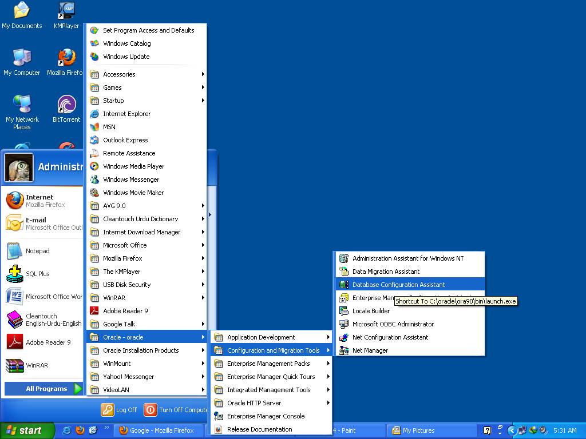Viewport: 586px width, 439px height.
Task: Open Windows Messenger icon
Action: 94,179
